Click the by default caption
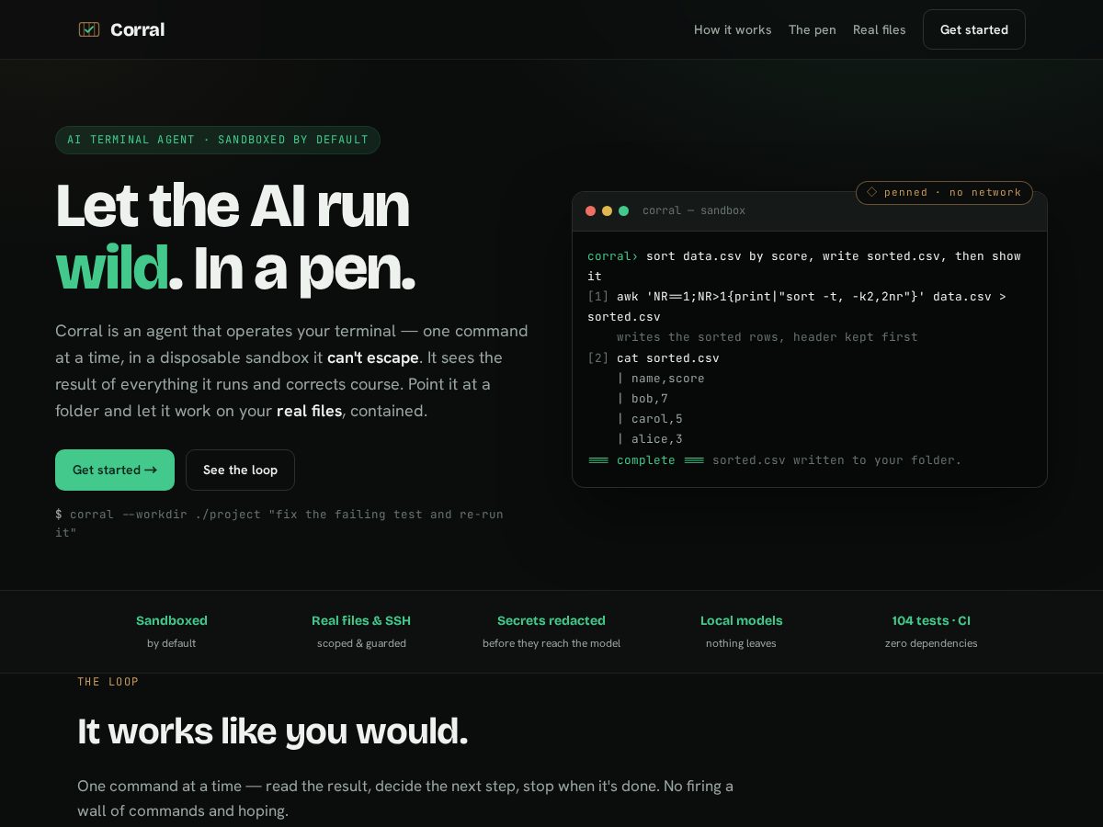Image resolution: width=1103 pixels, height=827 pixels. [x=172, y=643]
